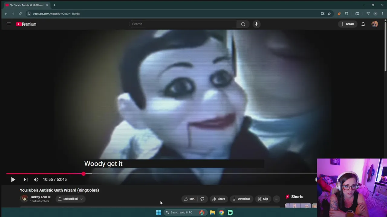Click the 'Woody get it' caption text
This screenshot has height=217, width=387.
[x=103, y=164]
